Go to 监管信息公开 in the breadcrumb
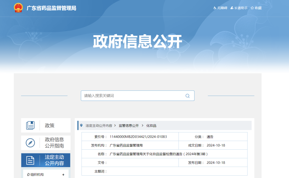This screenshot has height=178, width=289. [x=129, y=126]
